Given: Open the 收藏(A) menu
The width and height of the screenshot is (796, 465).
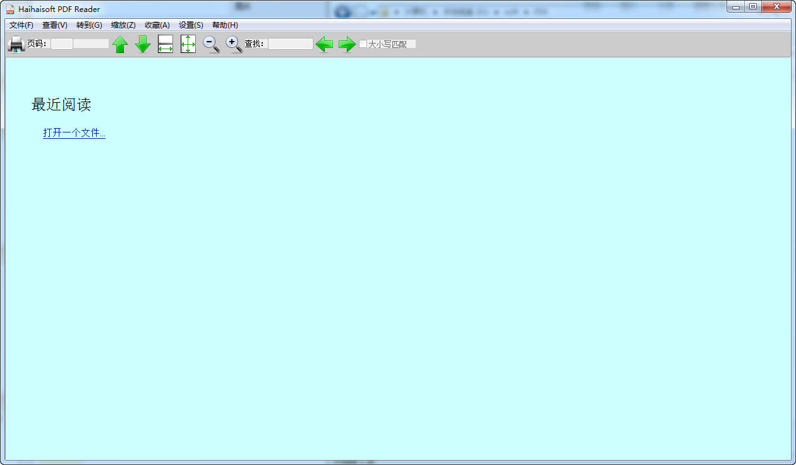Looking at the screenshot, I should click(x=157, y=25).
